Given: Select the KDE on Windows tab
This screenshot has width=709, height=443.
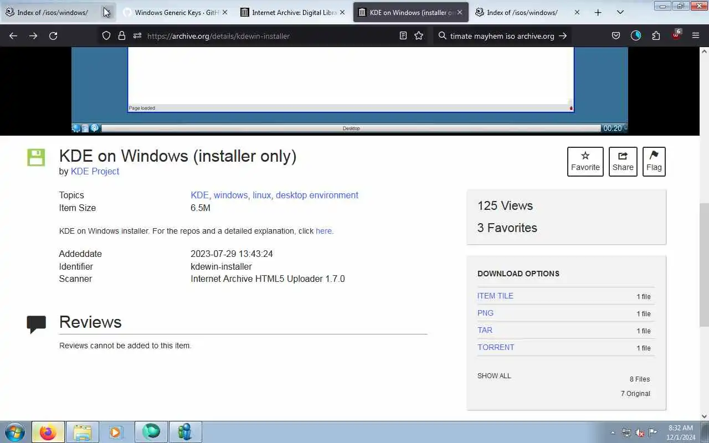Looking at the screenshot, I should [411, 12].
